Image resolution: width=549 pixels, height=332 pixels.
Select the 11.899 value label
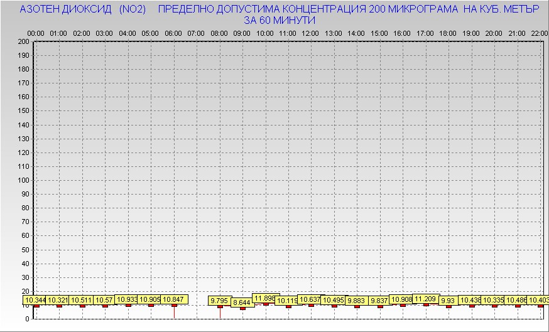click(x=265, y=297)
